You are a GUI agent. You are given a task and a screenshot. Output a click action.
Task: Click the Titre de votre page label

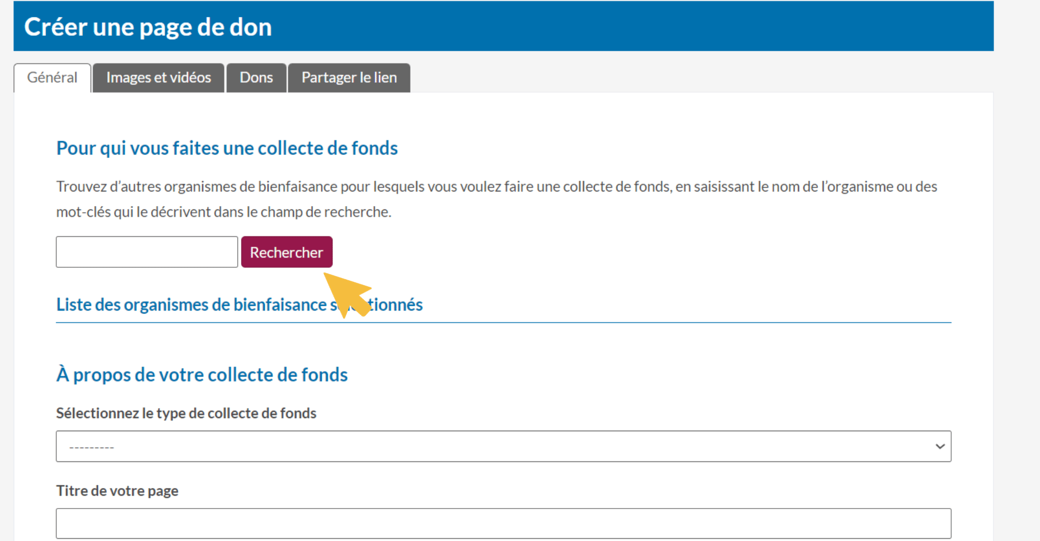pos(117,491)
